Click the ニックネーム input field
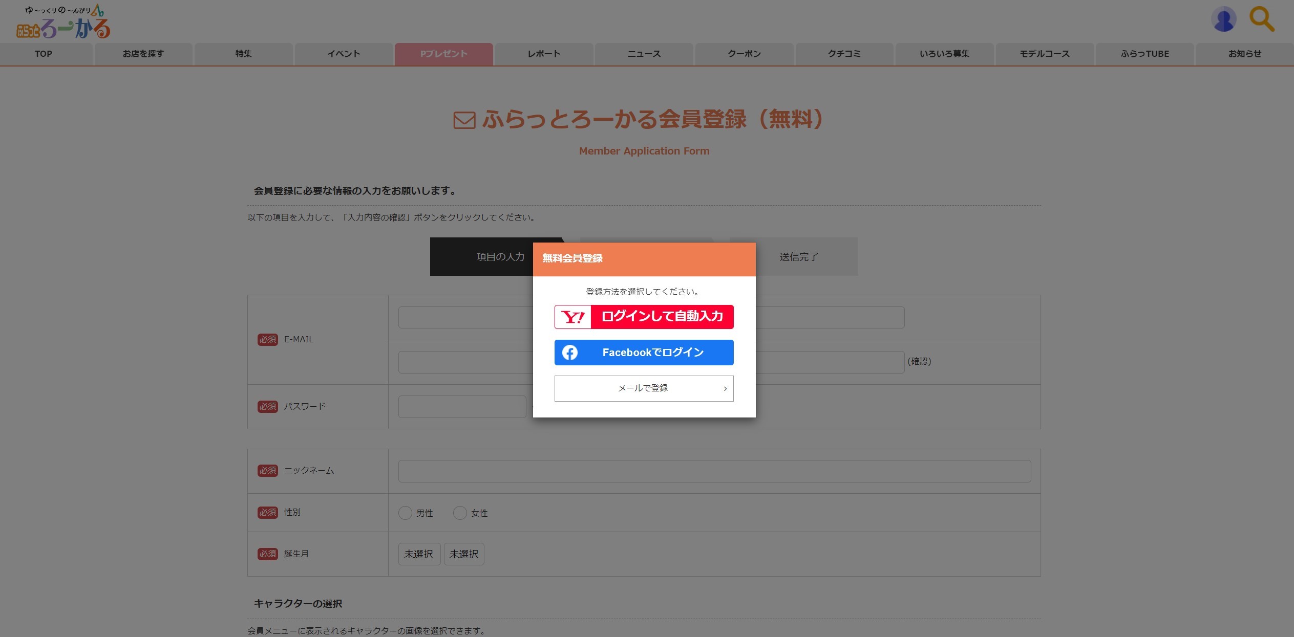1294x637 pixels. coord(714,471)
